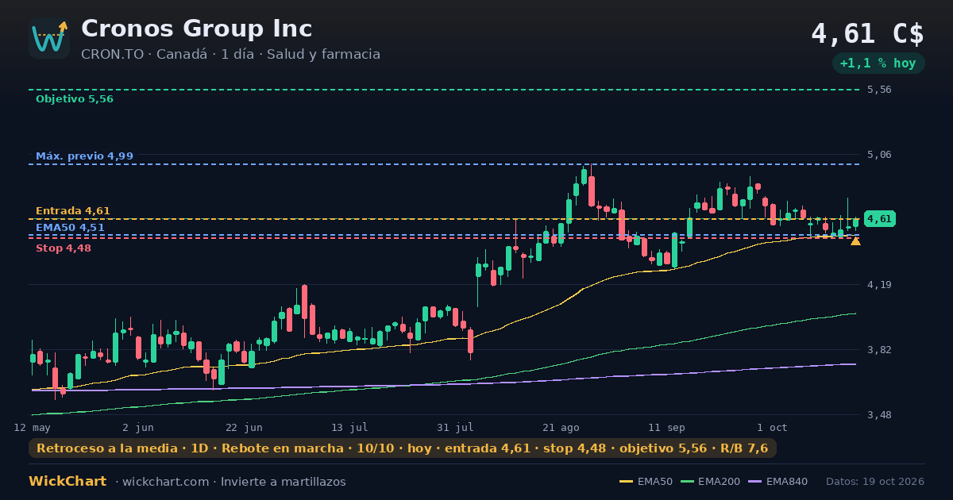Image resolution: width=953 pixels, height=500 pixels.
Task: Click the orange triangle marker below the last candle
Action: [855, 240]
